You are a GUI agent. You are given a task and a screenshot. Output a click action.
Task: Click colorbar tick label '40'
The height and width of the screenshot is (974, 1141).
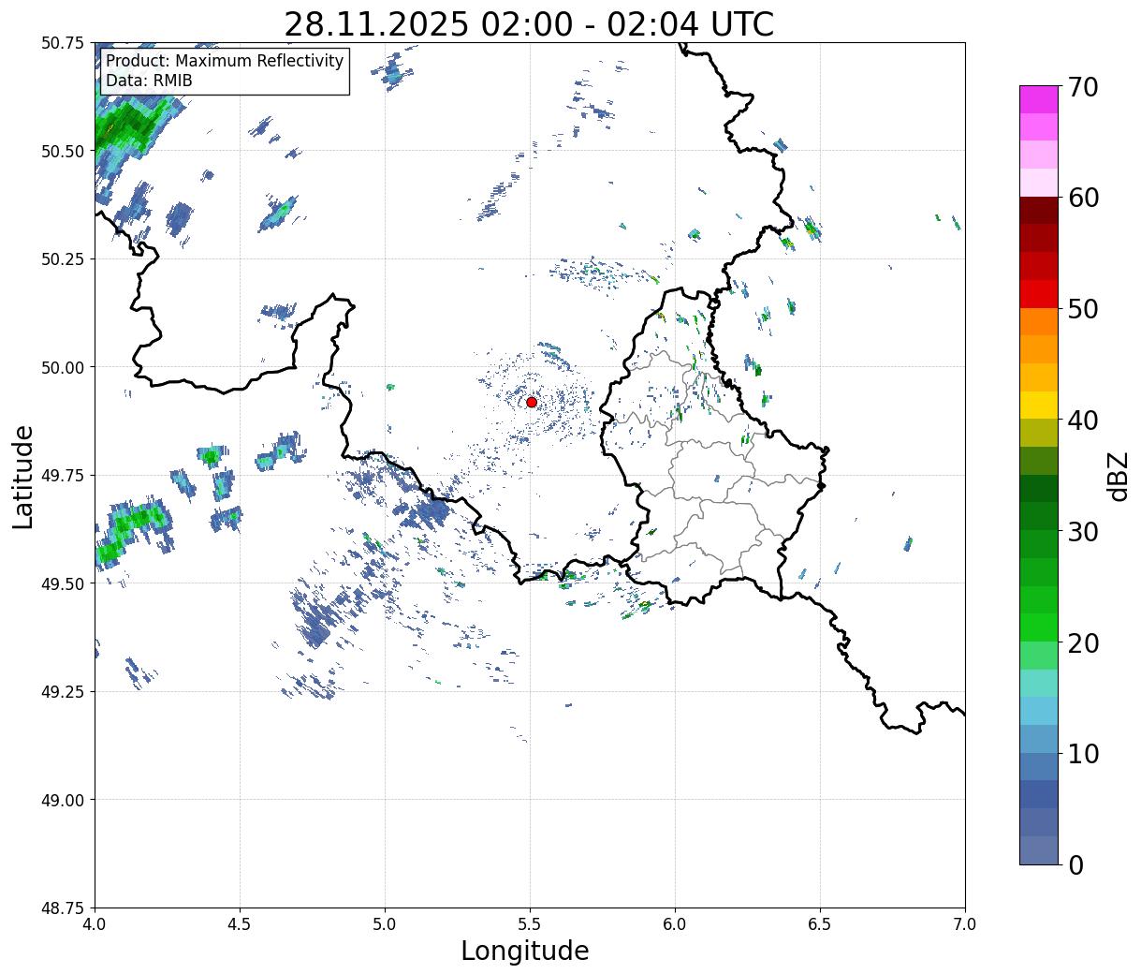point(1082,421)
